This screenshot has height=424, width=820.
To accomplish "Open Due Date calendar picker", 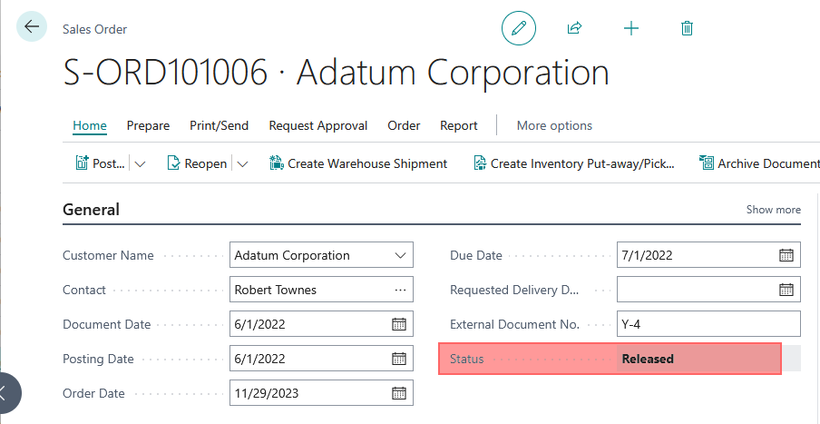I will pyautogui.click(x=786, y=255).
